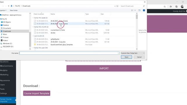The width and height of the screenshot is (187, 105).
Task: Open WooCommerce in WordPress sidebar
Action: [6, 66]
